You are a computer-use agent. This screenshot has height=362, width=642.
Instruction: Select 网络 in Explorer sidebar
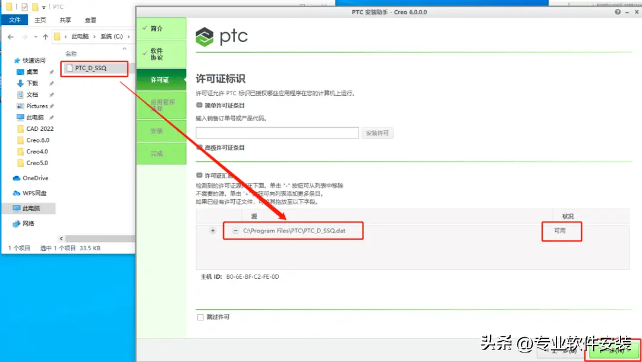(x=24, y=224)
